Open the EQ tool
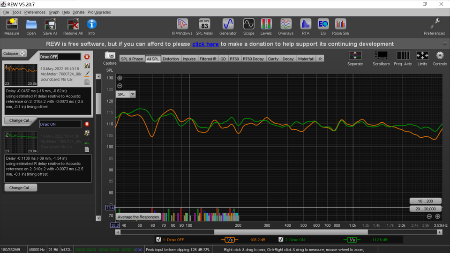Viewport: 450px width, 253px height. (323, 27)
